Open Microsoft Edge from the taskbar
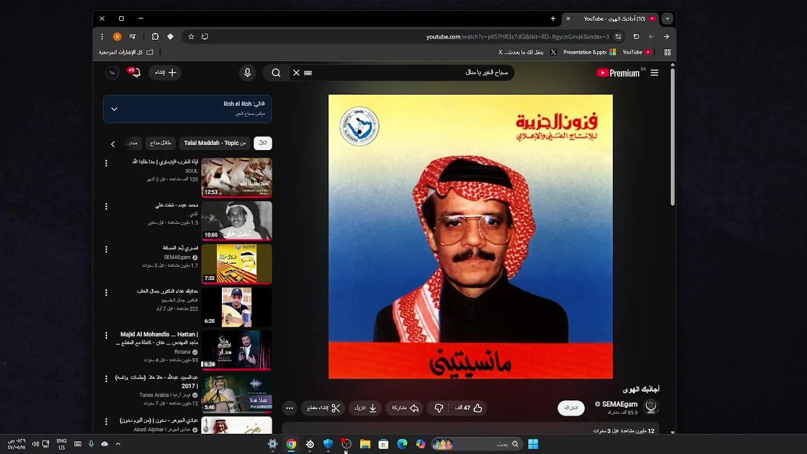The width and height of the screenshot is (807, 454). [402, 444]
